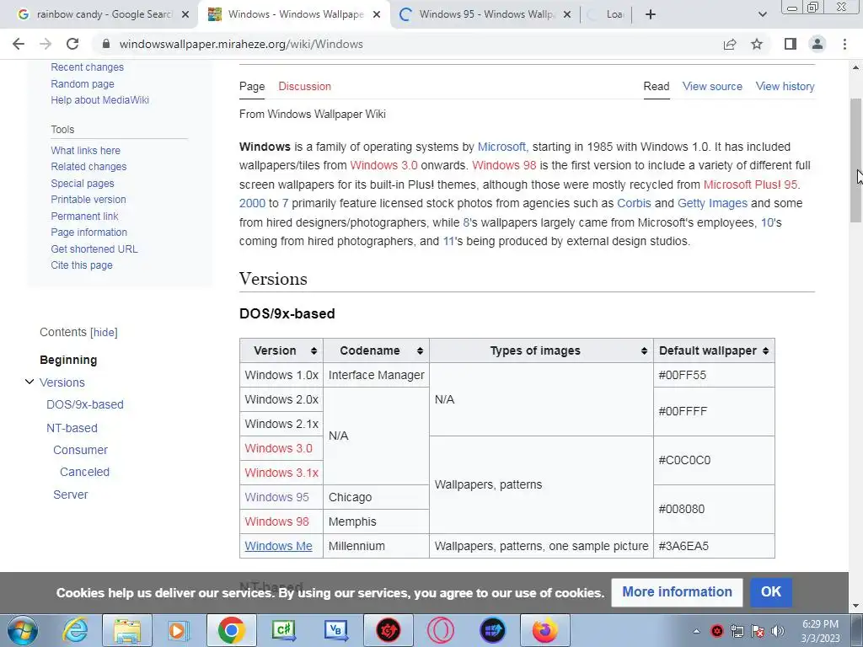Open the Permanent link tool
Viewport: 863px width, 647px height.
point(84,217)
